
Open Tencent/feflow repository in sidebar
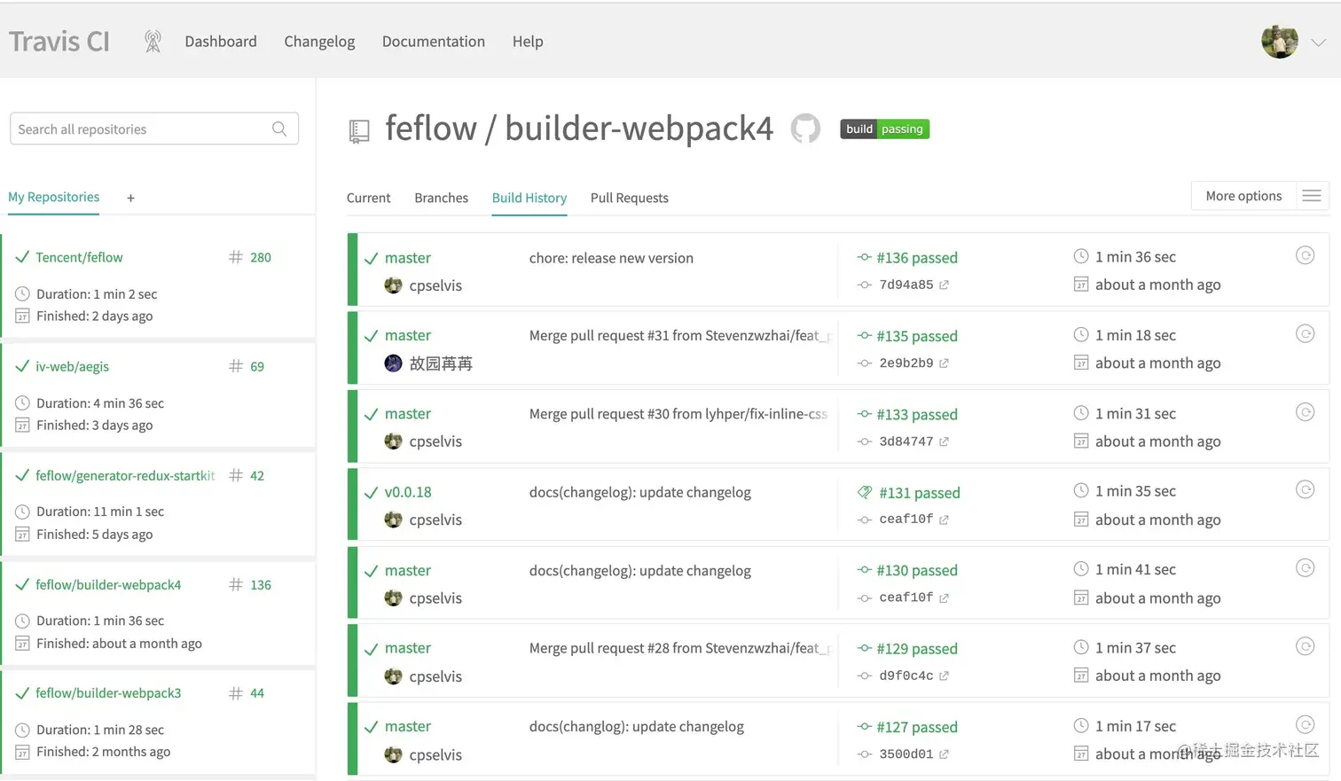[x=79, y=257]
